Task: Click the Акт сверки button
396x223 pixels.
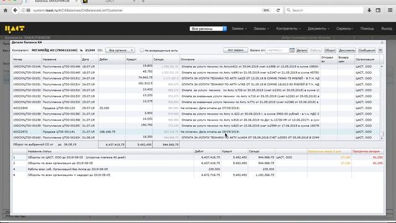Action: (x=235, y=50)
